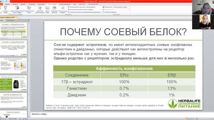Viewport: 214px width, 120px height.
Task: Click the 17β – эстрадиол table cell
Action: 77,82
